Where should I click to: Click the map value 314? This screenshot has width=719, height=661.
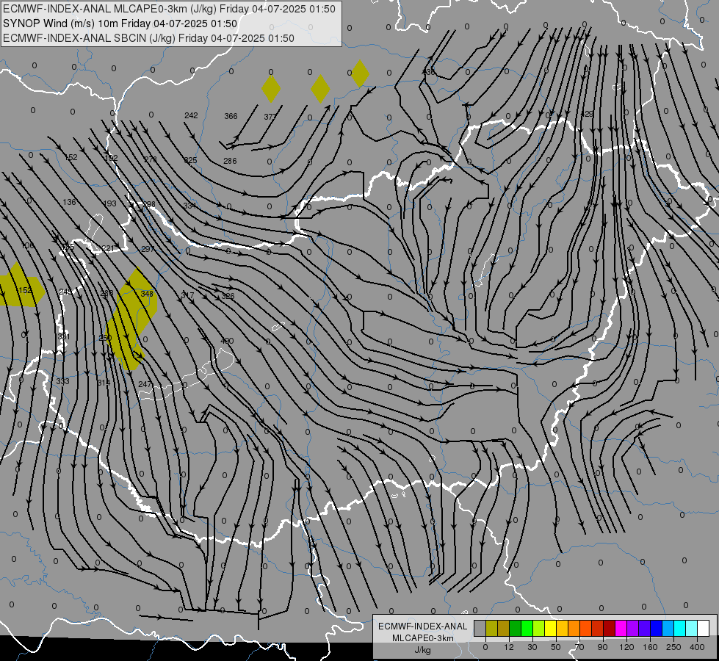coord(104,383)
